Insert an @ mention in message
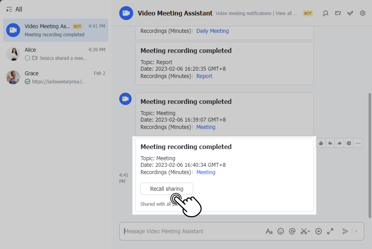Image resolution: width=372 pixels, height=249 pixels. (292, 231)
